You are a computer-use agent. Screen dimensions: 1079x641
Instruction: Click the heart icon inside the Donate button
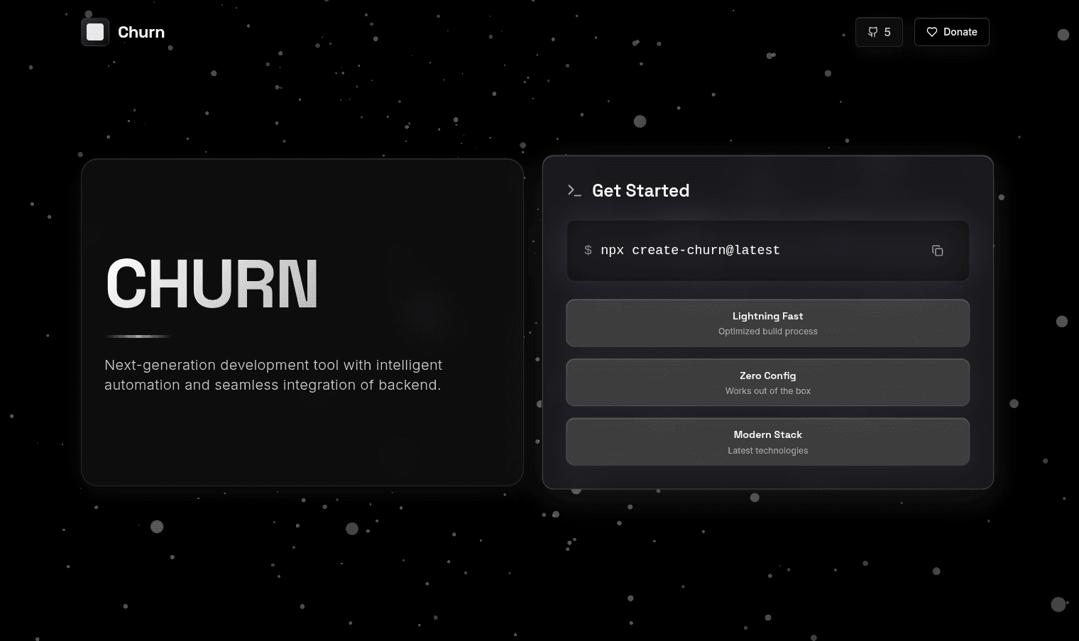coord(931,32)
